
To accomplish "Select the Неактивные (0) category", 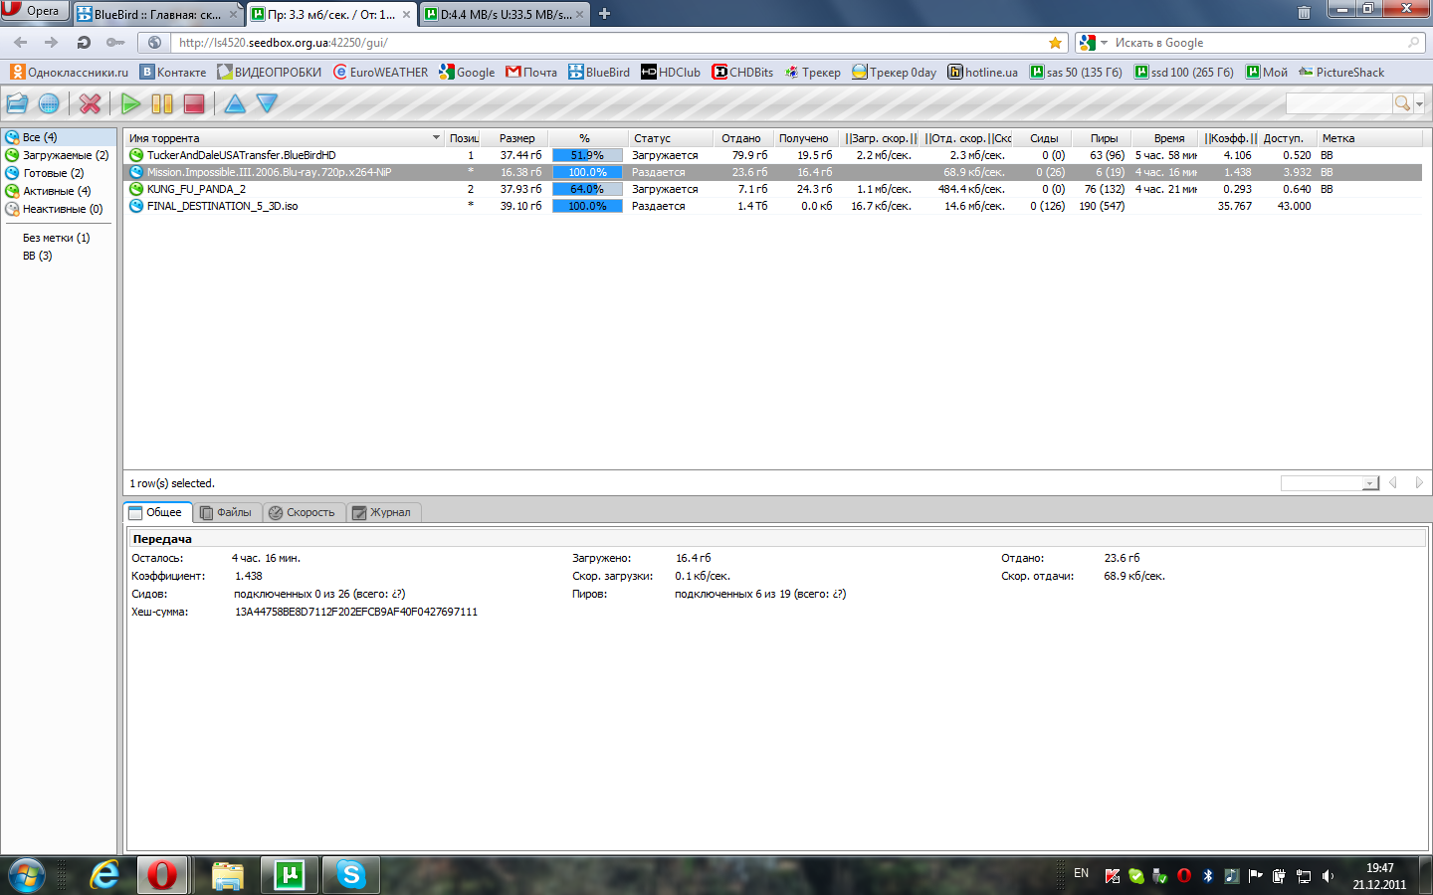I will 59,209.
